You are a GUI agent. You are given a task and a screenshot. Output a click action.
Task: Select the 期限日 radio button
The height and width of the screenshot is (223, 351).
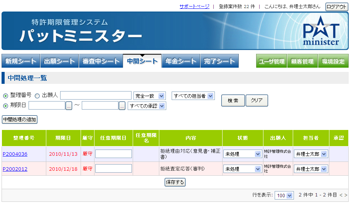coord(6,106)
